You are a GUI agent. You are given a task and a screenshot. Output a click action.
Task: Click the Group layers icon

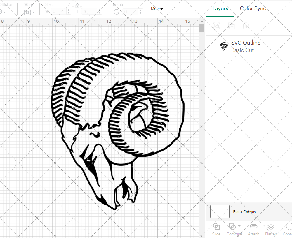coord(217,26)
